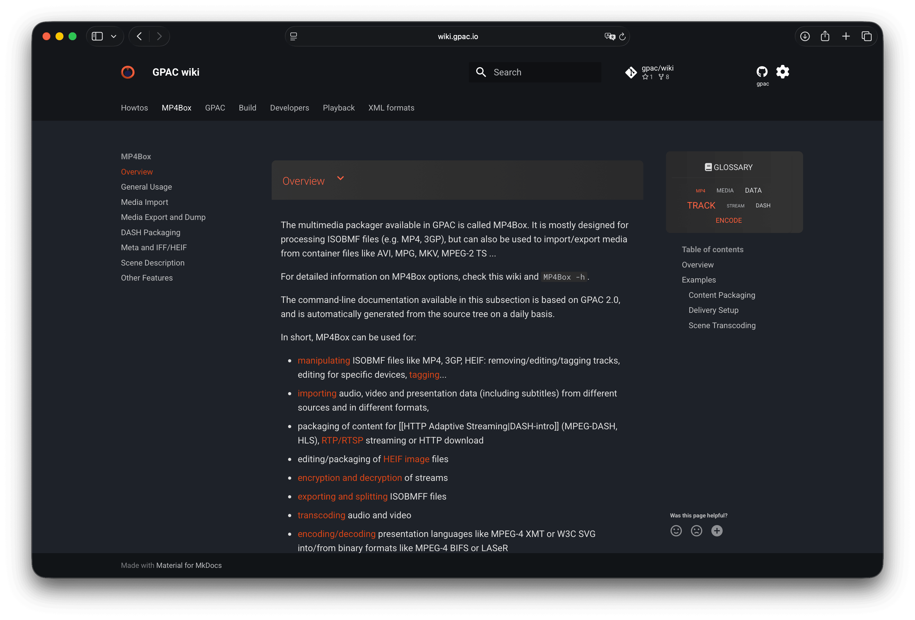Switch to the XML formats tab
This screenshot has width=915, height=620.
click(391, 107)
